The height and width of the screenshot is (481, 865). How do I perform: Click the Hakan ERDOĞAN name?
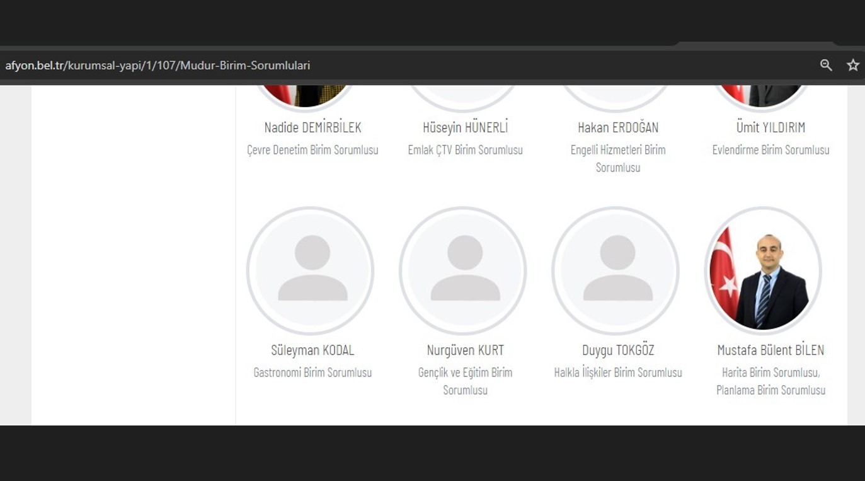tap(617, 127)
